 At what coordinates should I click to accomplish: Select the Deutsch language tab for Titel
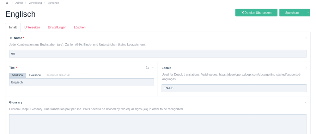18,75
